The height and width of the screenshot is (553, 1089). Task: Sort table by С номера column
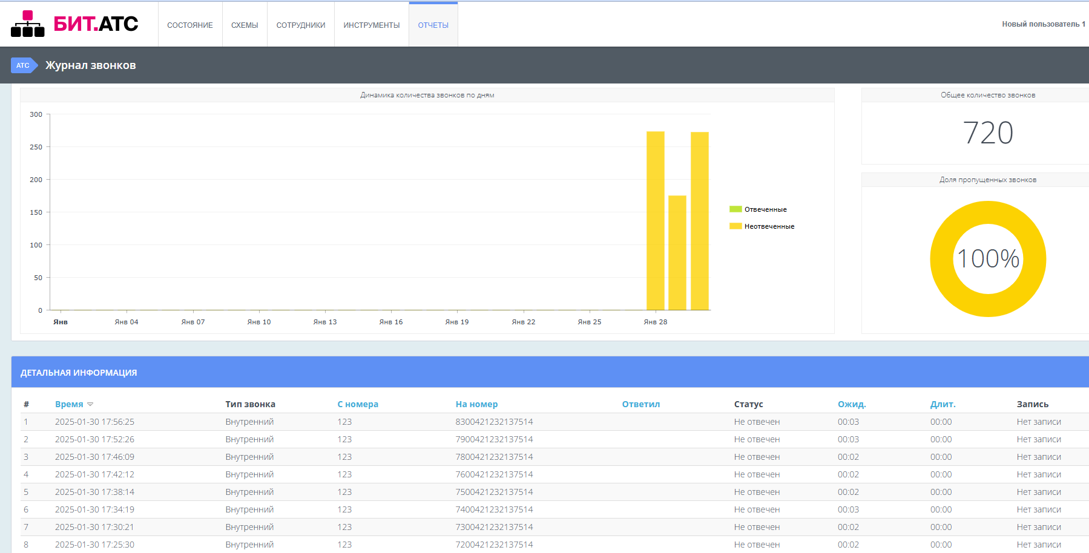[x=358, y=404]
